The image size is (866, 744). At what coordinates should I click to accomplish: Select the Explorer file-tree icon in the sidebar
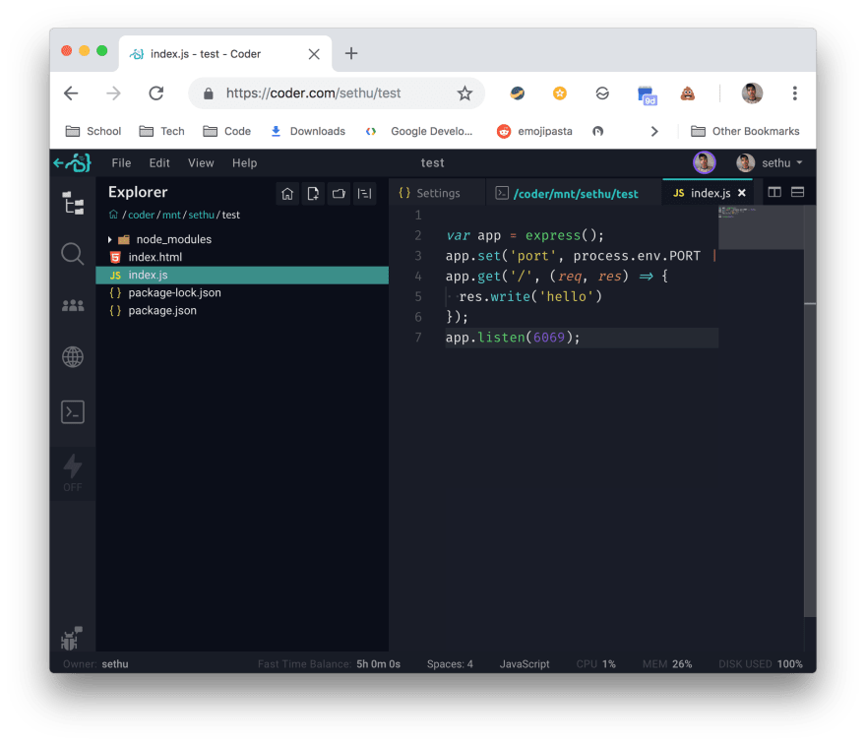tap(72, 204)
